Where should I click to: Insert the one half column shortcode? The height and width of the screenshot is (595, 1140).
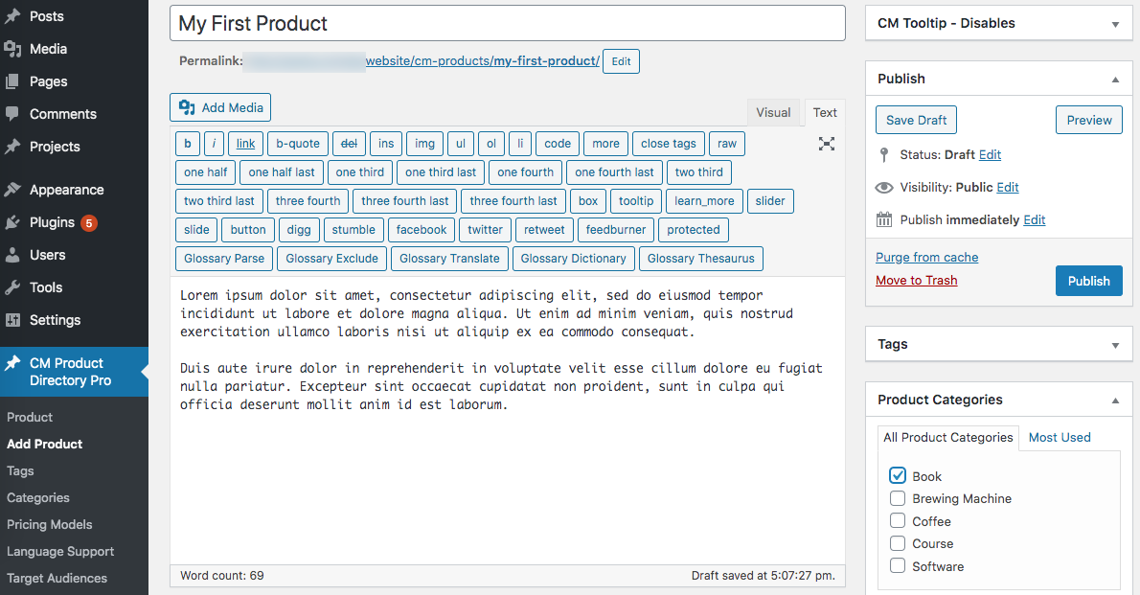click(205, 172)
